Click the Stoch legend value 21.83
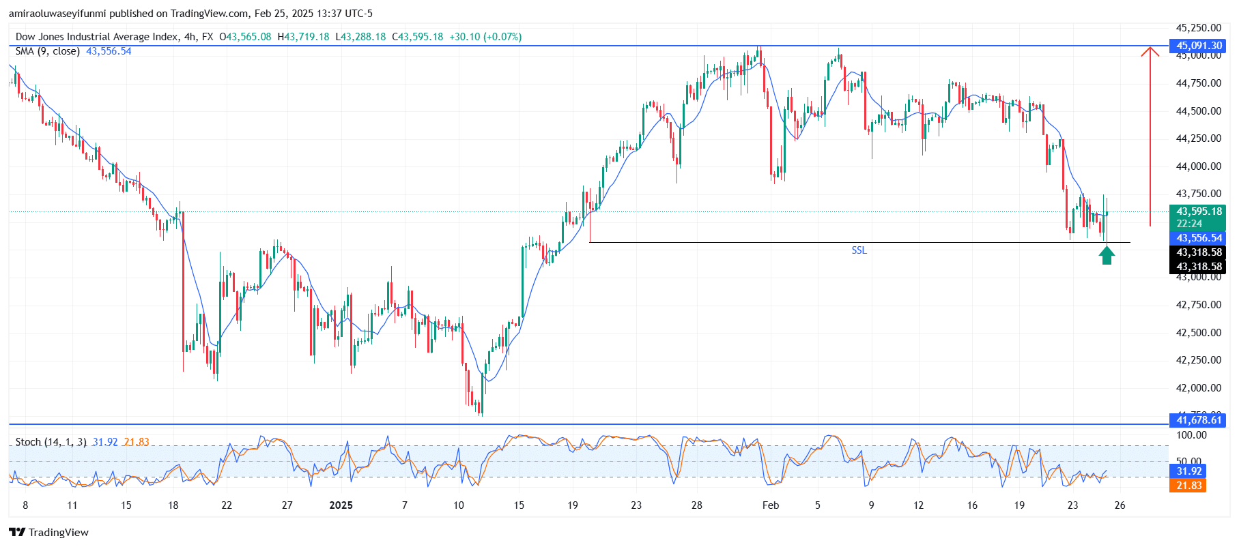This screenshot has height=547, width=1239. tap(137, 442)
